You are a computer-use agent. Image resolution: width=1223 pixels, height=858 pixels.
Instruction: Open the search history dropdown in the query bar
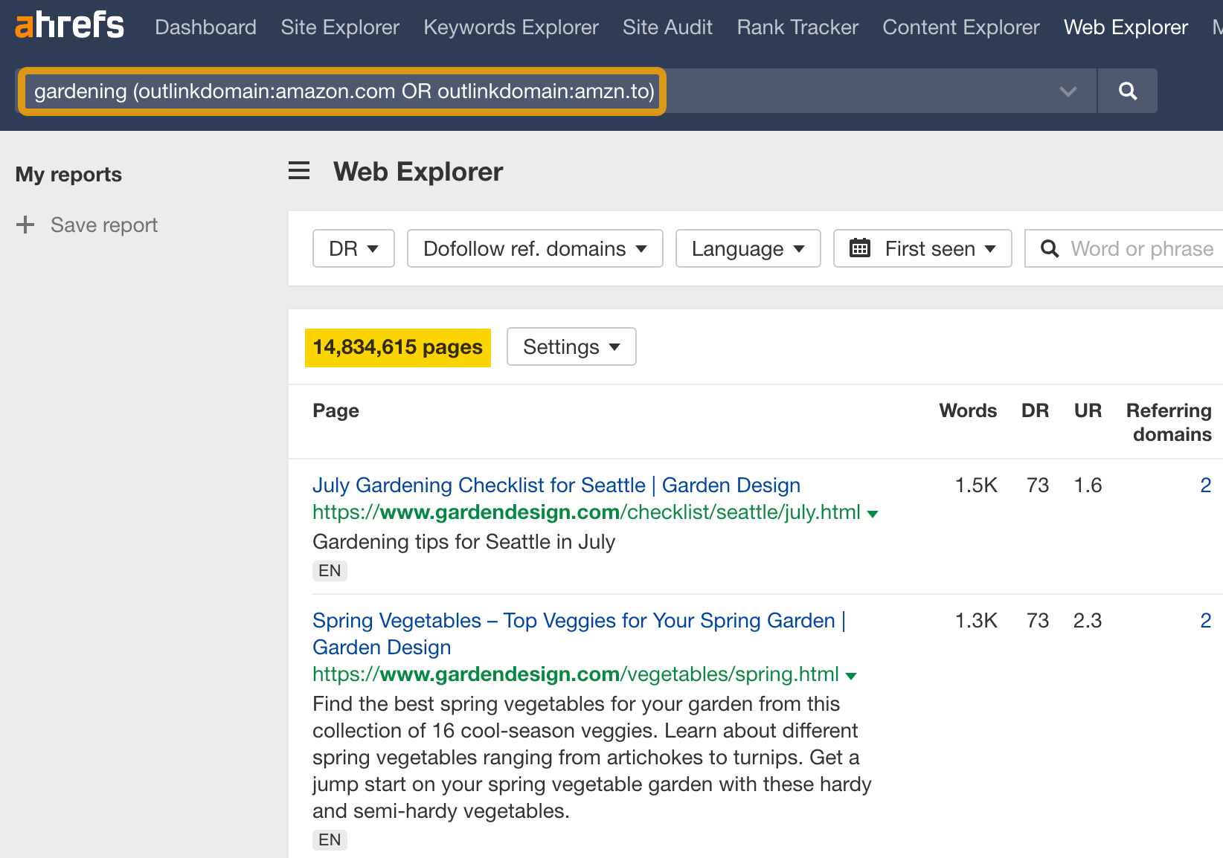pos(1068,91)
